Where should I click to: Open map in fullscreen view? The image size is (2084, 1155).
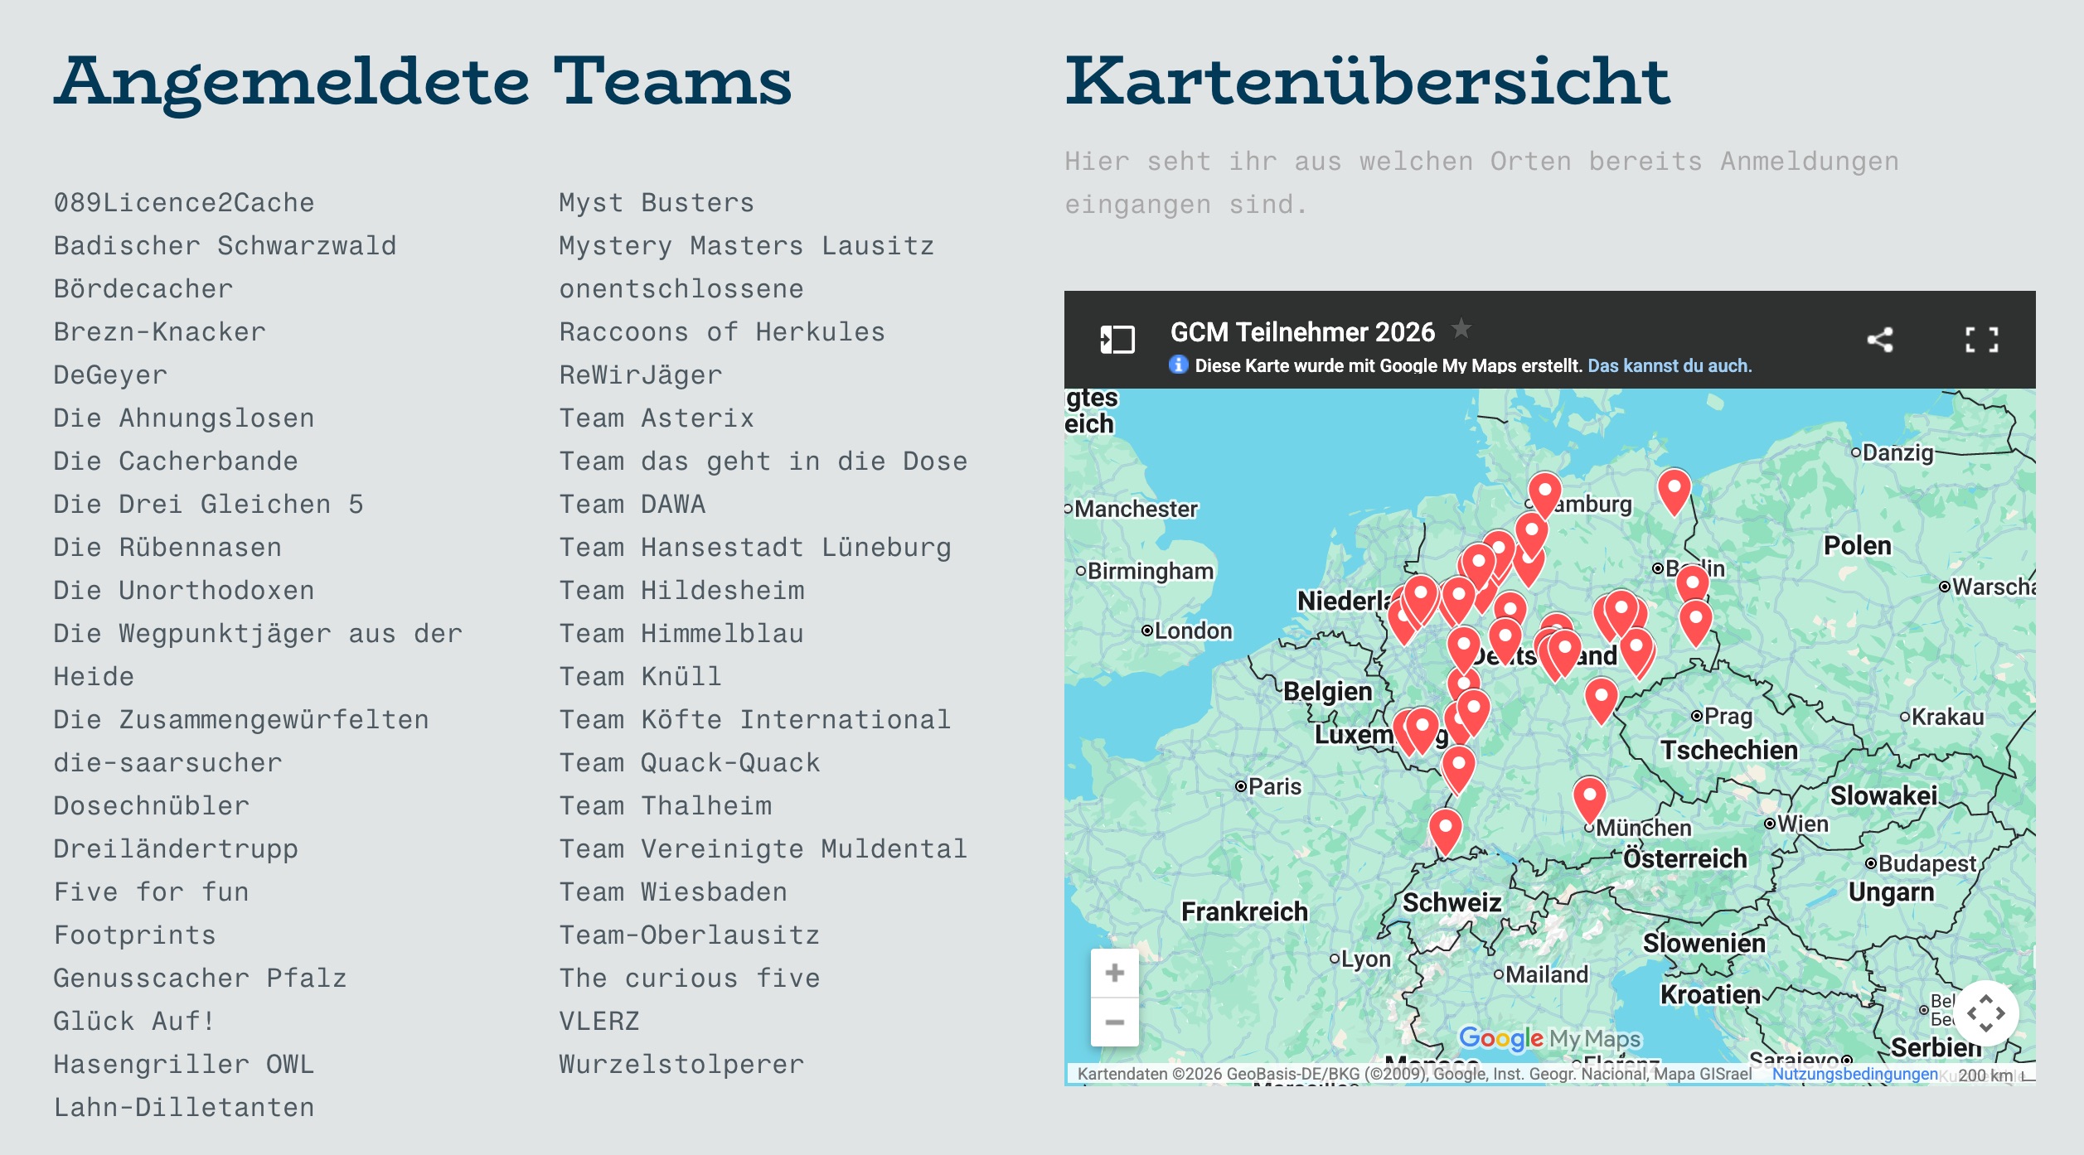(1981, 340)
